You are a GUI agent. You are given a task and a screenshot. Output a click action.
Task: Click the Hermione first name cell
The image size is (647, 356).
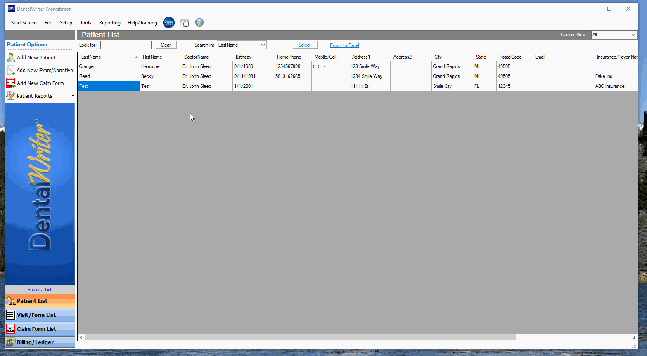click(x=160, y=66)
